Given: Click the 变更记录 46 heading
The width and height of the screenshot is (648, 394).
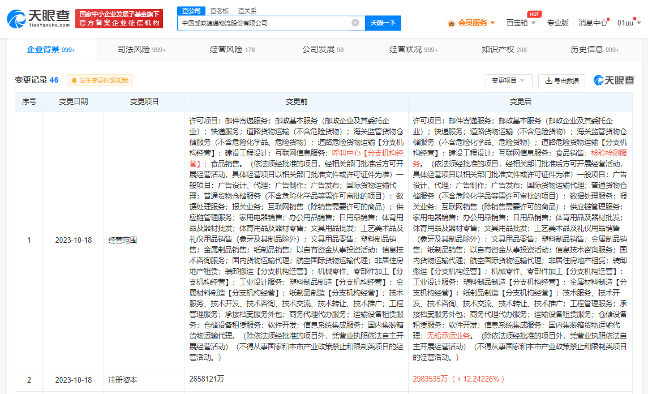Looking at the screenshot, I should (x=37, y=80).
